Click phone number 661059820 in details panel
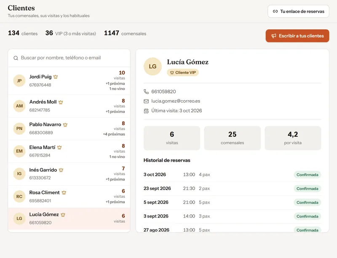This screenshot has height=258, width=337. coord(163,92)
